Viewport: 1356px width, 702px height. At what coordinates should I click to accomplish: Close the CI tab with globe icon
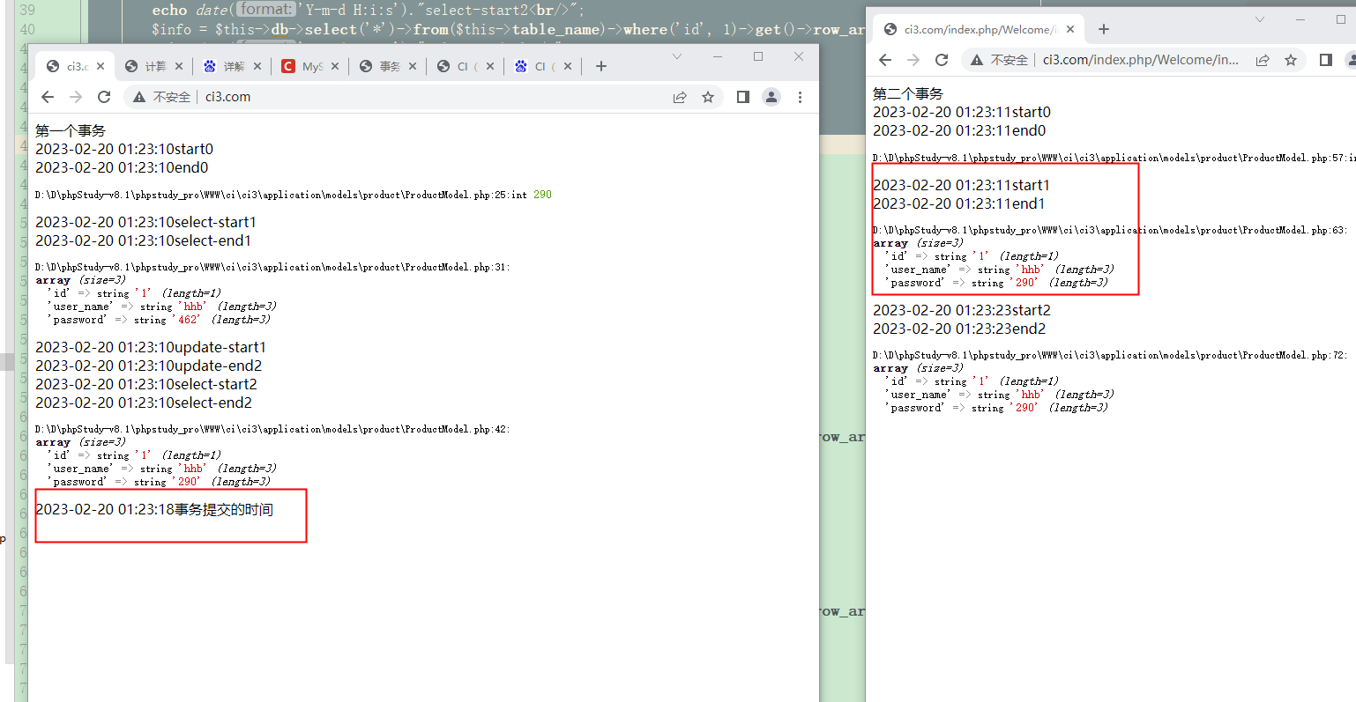(x=490, y=66)
